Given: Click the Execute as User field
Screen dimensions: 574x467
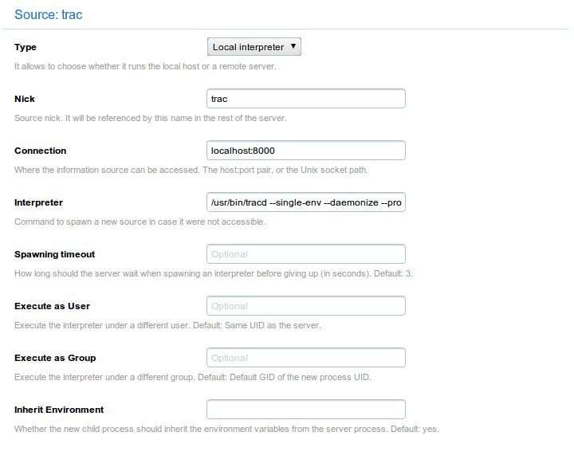Looking at the screenshot, I should point(305,306).
